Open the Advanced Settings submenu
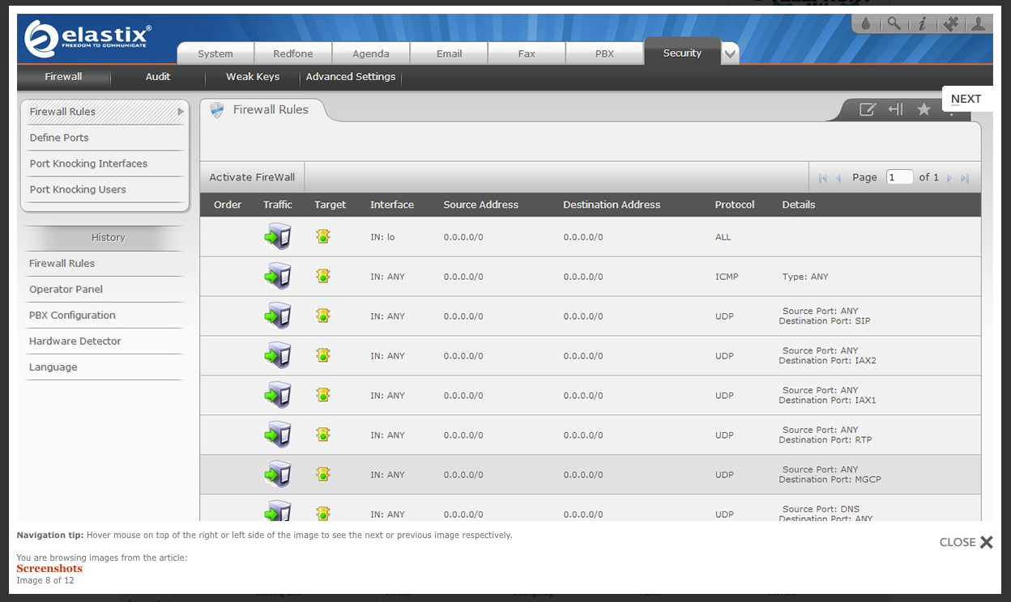1011x602 pixels. coord(351,77)
